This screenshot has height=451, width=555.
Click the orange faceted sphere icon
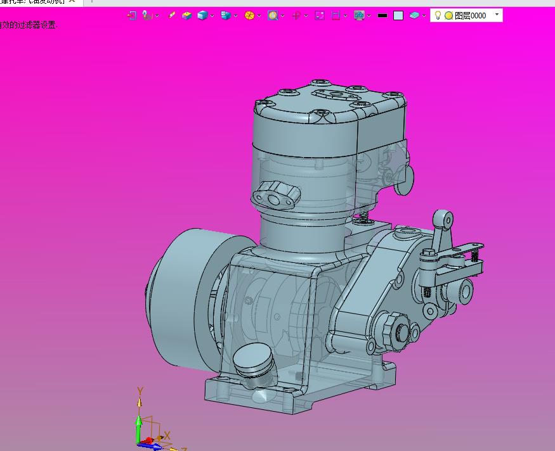(x=249, y=16)
